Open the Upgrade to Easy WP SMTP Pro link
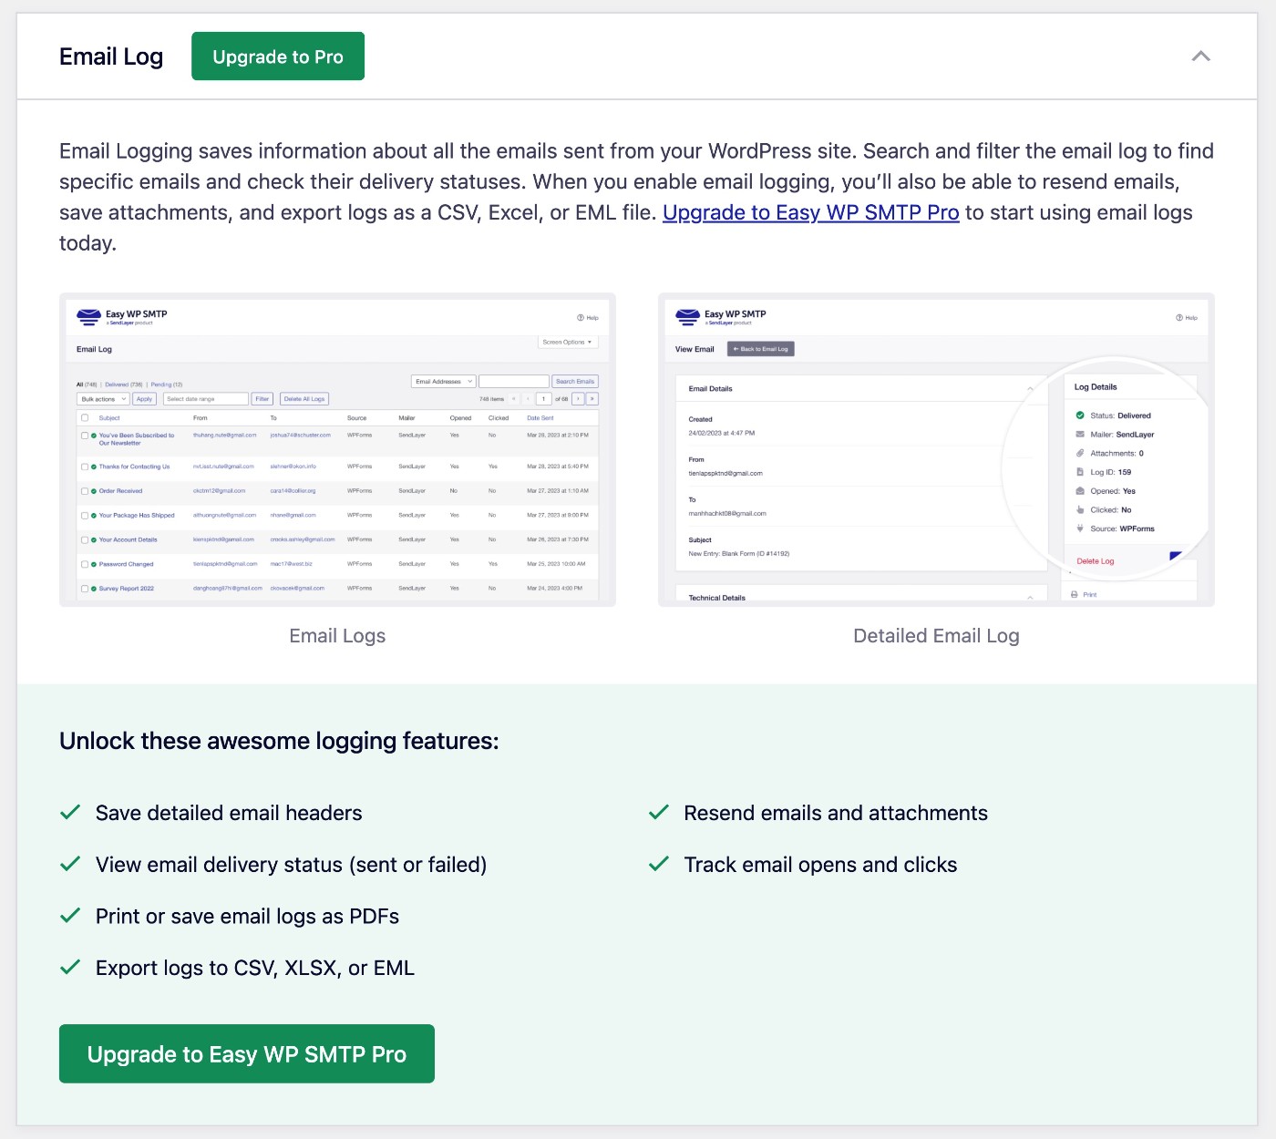1276x1139 pixels. (x=810, y=212)
